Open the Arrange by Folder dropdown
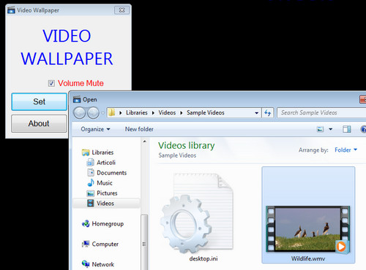The image size is (366, 270). (346, 150)
